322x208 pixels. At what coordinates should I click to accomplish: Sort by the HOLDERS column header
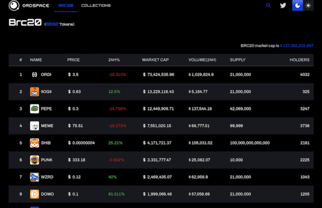299,60
